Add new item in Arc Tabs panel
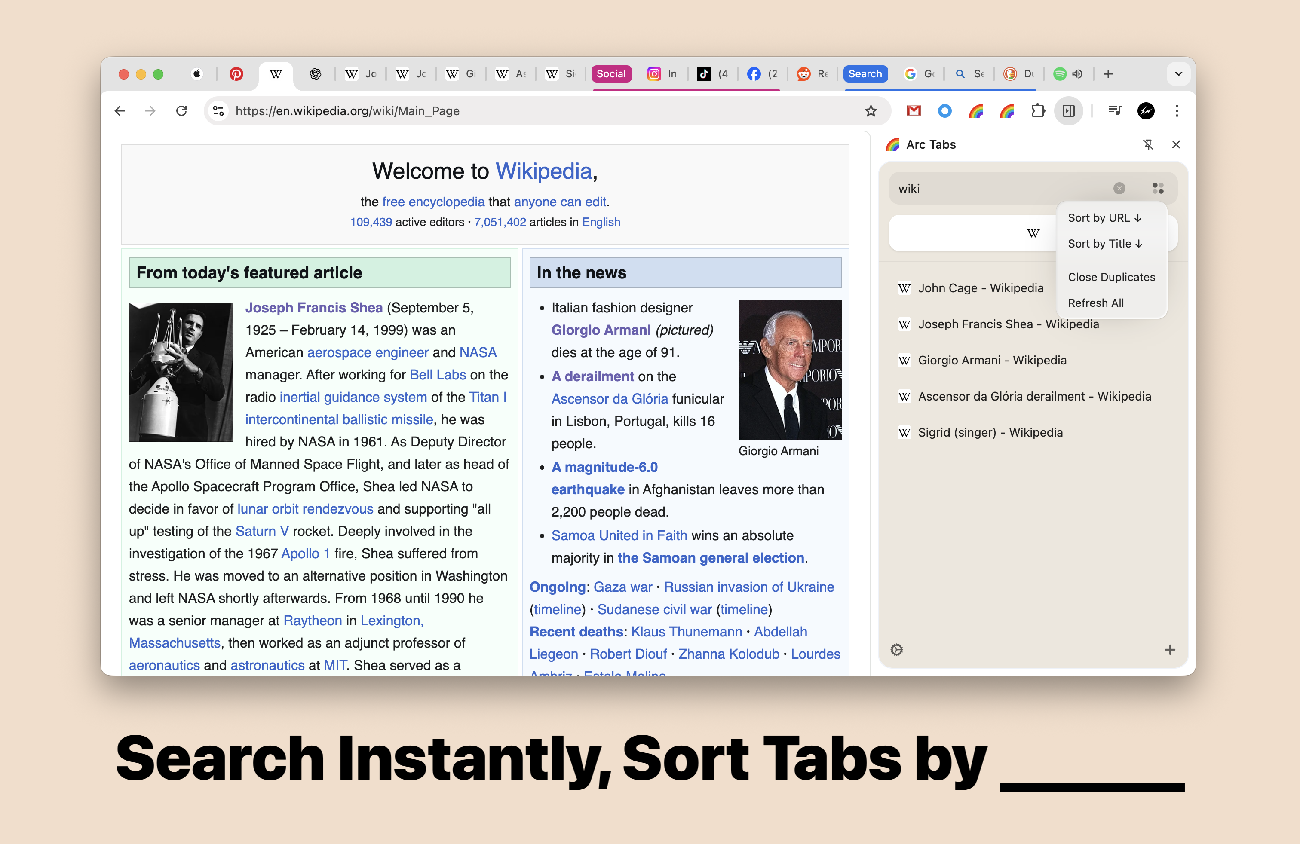1300x844 pixels. click(1169, 650)
